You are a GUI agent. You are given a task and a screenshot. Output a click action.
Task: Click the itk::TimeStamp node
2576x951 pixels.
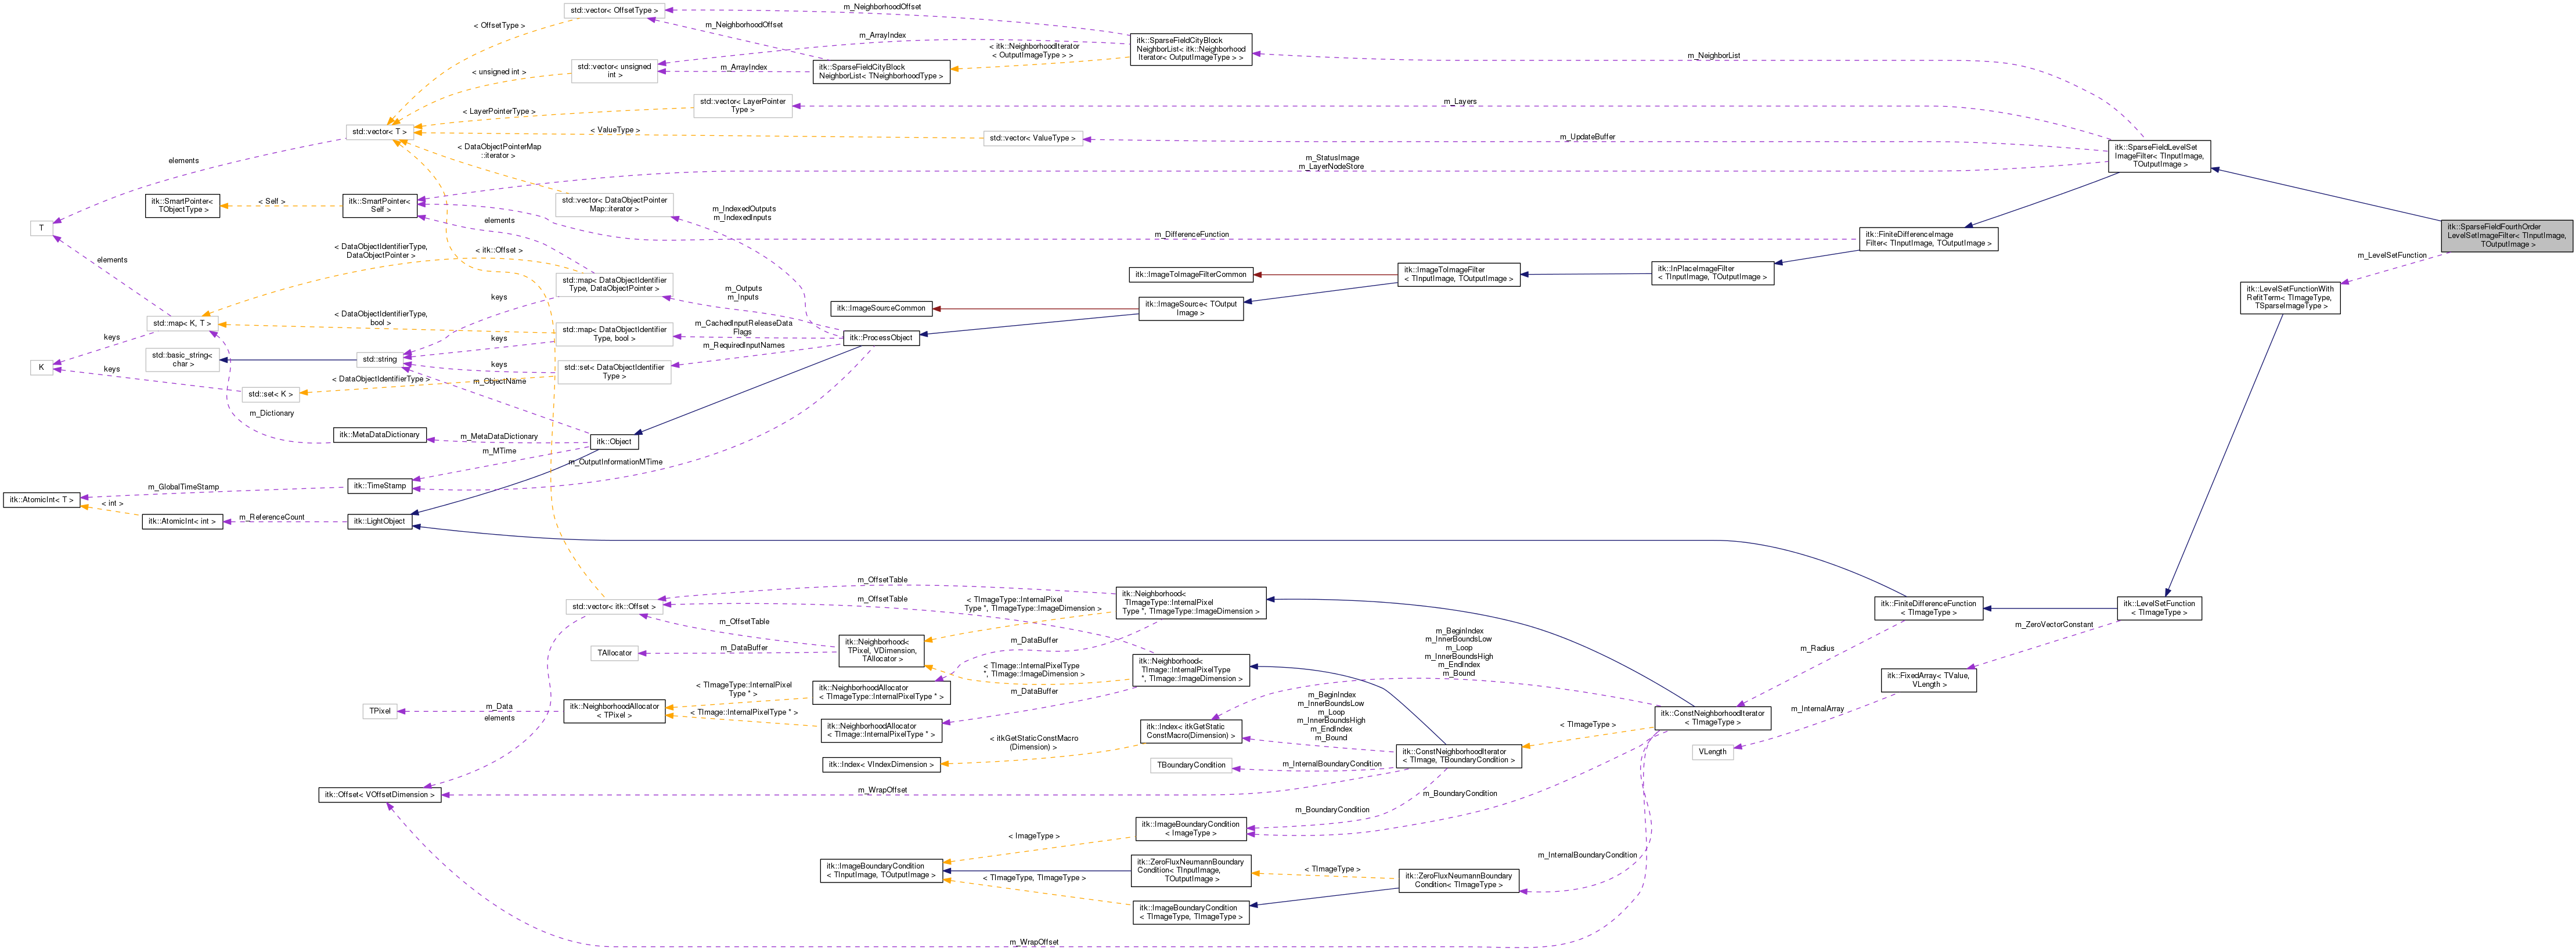click(379, 486)
